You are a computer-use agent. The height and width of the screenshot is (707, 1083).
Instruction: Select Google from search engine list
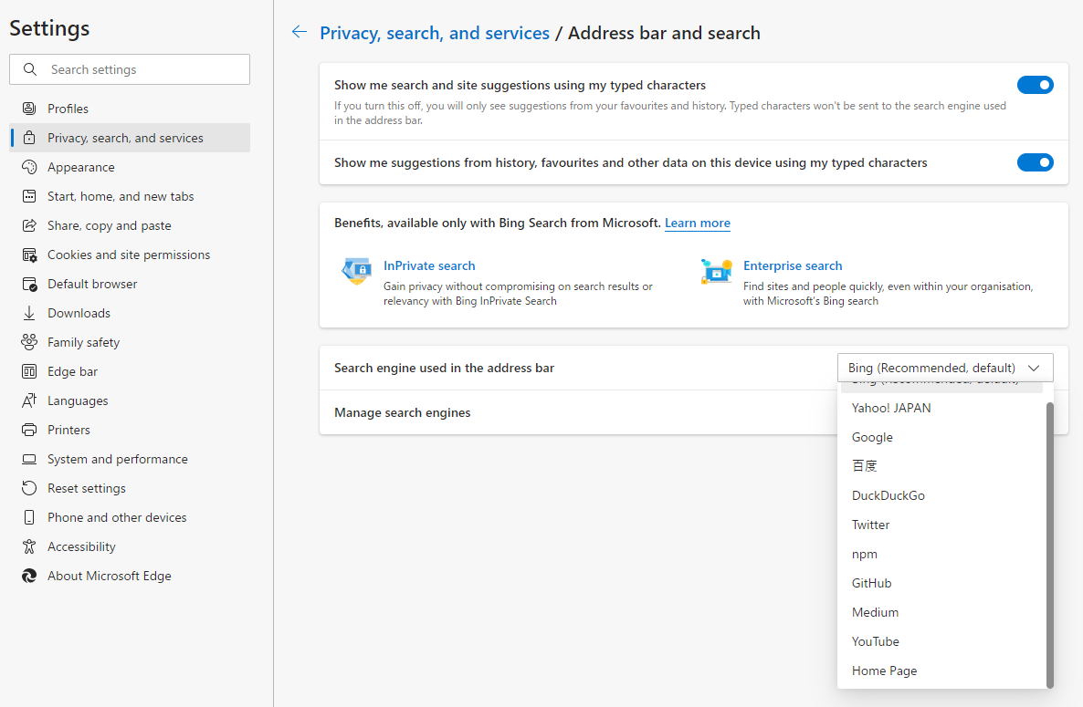(942, 437)
